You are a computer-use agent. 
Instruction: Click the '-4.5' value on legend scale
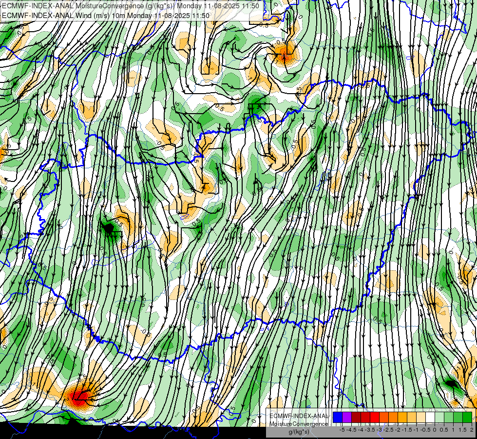coord(352,430)
